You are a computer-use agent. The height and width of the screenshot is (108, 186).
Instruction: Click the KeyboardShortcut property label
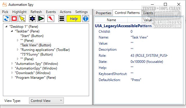point(113,74)
